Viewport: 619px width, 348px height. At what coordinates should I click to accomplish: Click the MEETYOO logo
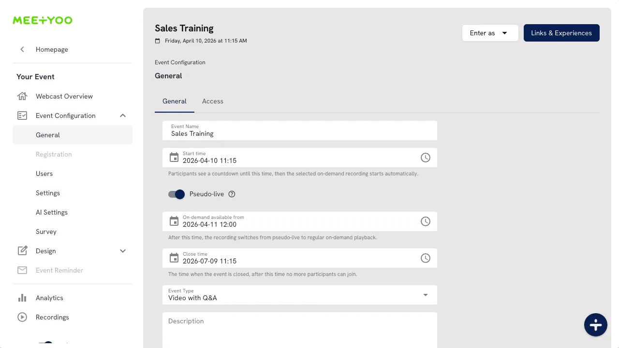(43, 20)
